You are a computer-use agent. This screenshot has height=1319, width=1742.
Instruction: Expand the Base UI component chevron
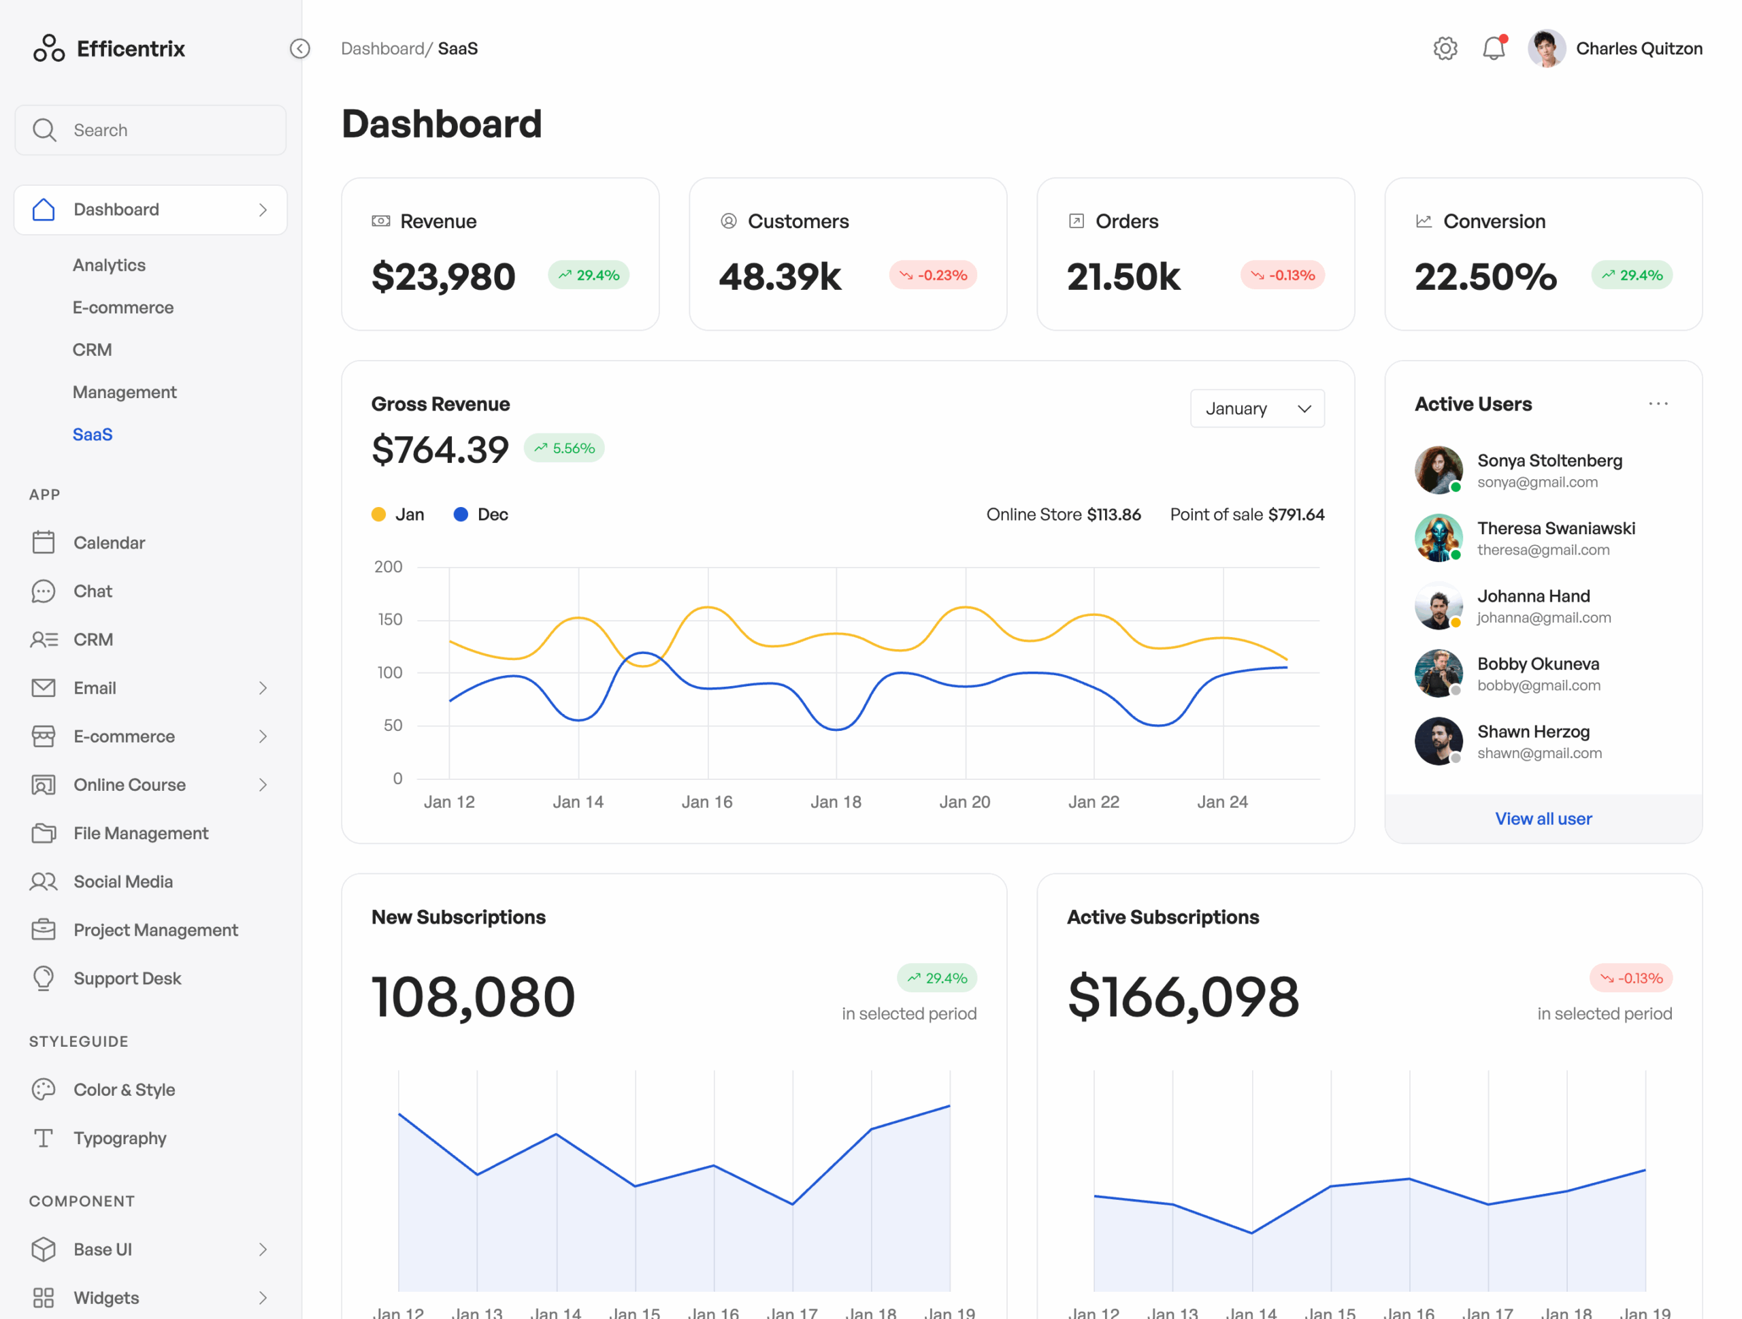tap(263, 1250)
